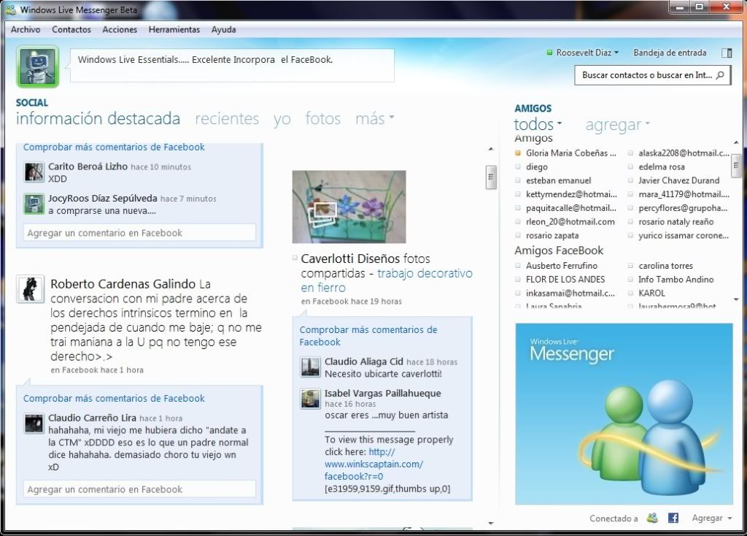The height and width of the screenshot is (536, 747).
Task: Click Claudio Aliaga Cid's avatar
Action: pyautogui.click(x=311, y=367)
